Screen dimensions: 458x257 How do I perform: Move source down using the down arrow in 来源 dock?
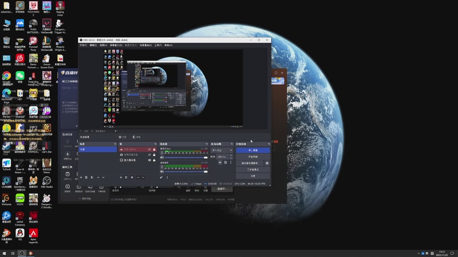pos(143,178)
